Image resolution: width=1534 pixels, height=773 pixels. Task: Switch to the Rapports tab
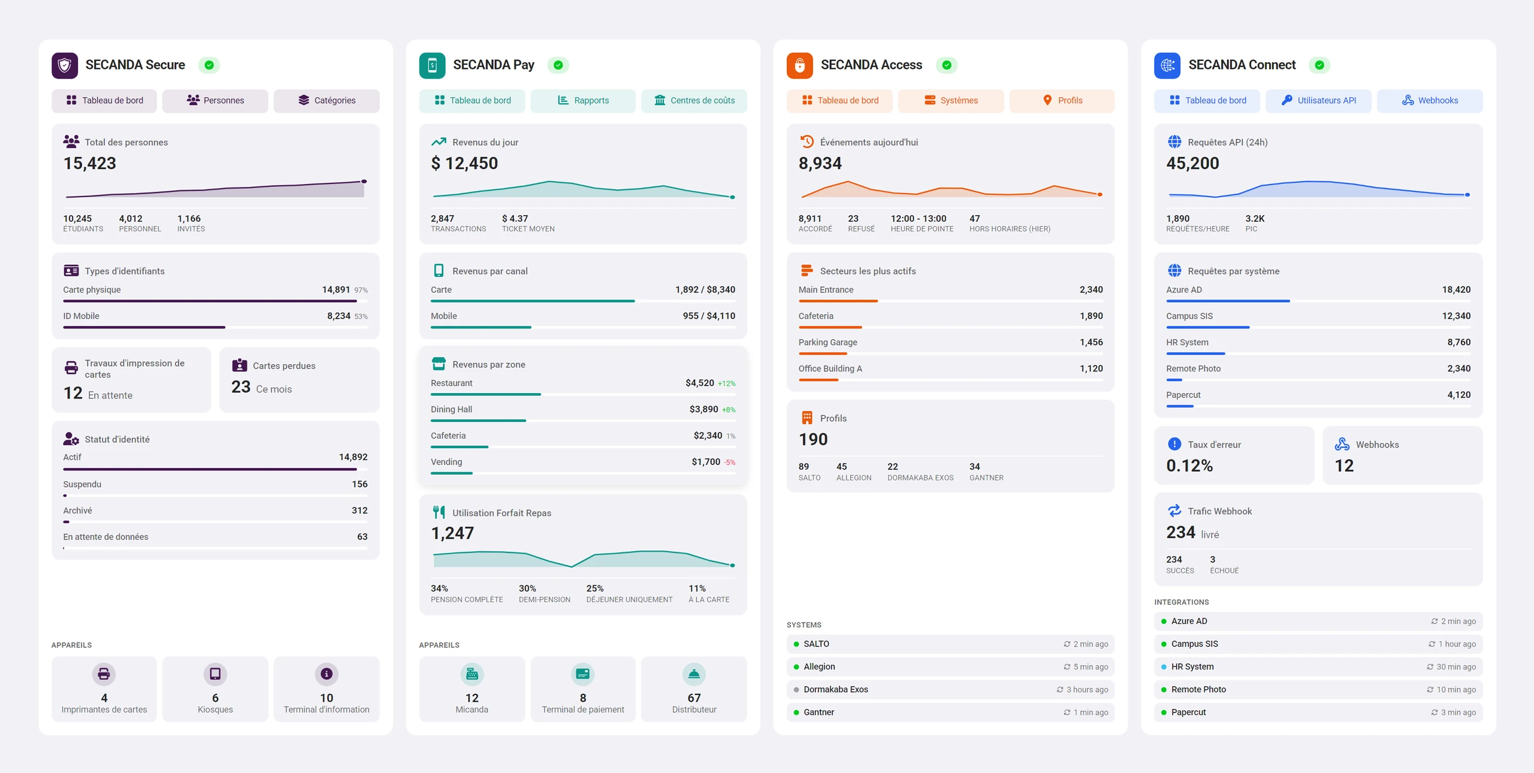pos(583,101)
